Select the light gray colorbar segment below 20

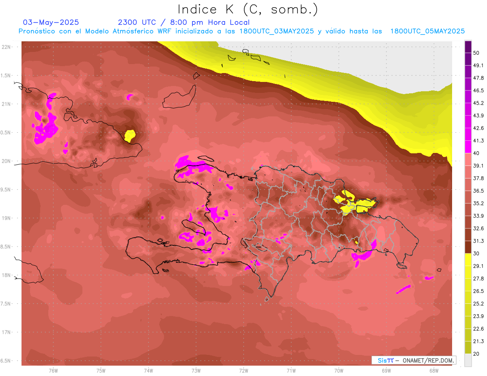(x=468, y=360)
